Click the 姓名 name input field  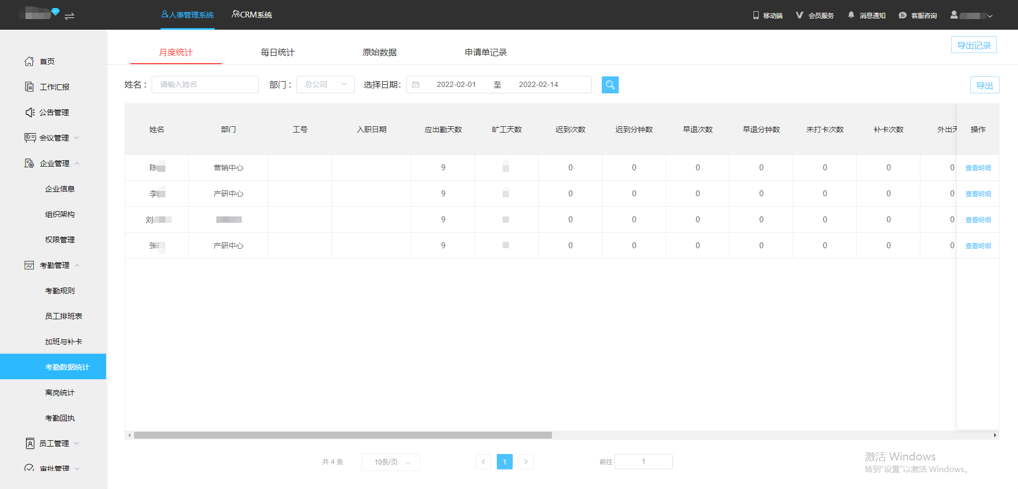pos(205,85)
